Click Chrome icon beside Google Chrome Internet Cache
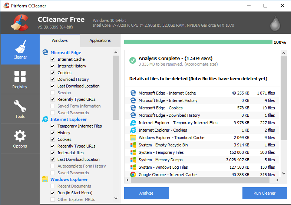Viewport: 291px width, 205px height. [133, 174]
